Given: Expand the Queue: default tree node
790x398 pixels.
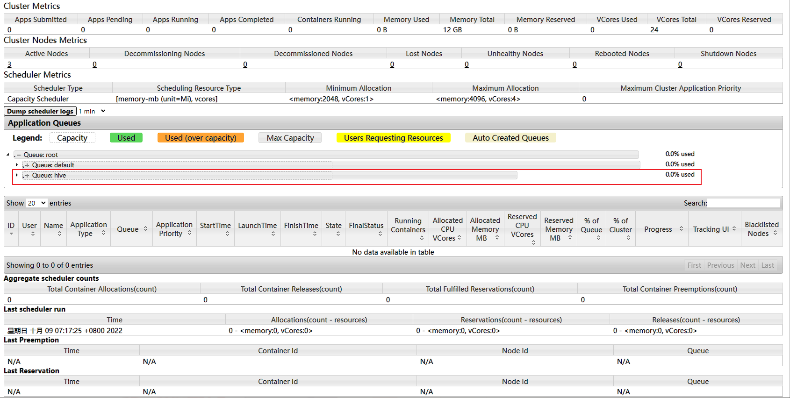Looking at the screenshot, I should coord(17,165).
